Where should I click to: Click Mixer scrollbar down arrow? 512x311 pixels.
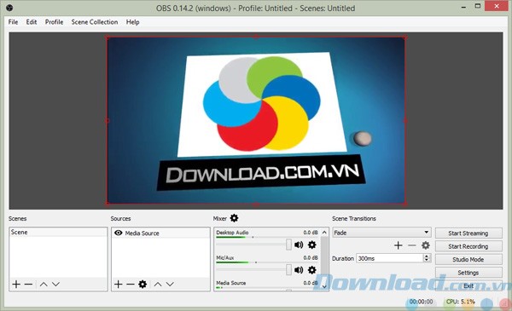click(x=324, y=286)
